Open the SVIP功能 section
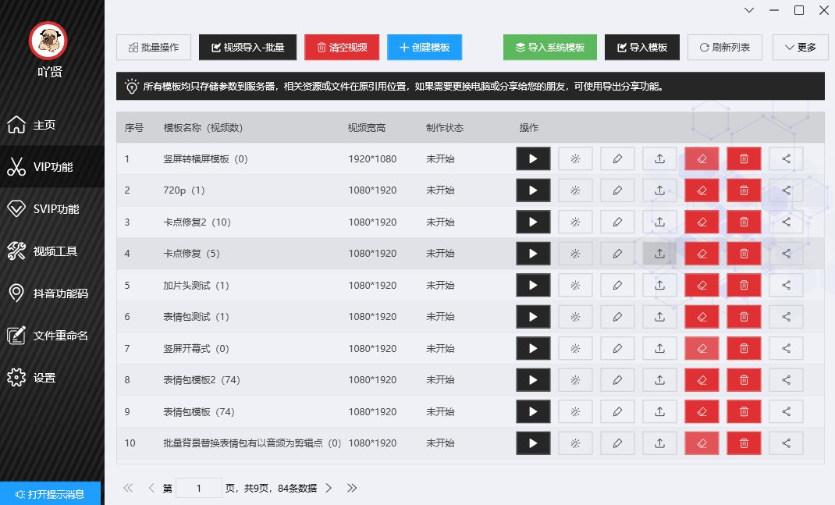The height and width of the screenshot is (505, 835). (52, 209)
